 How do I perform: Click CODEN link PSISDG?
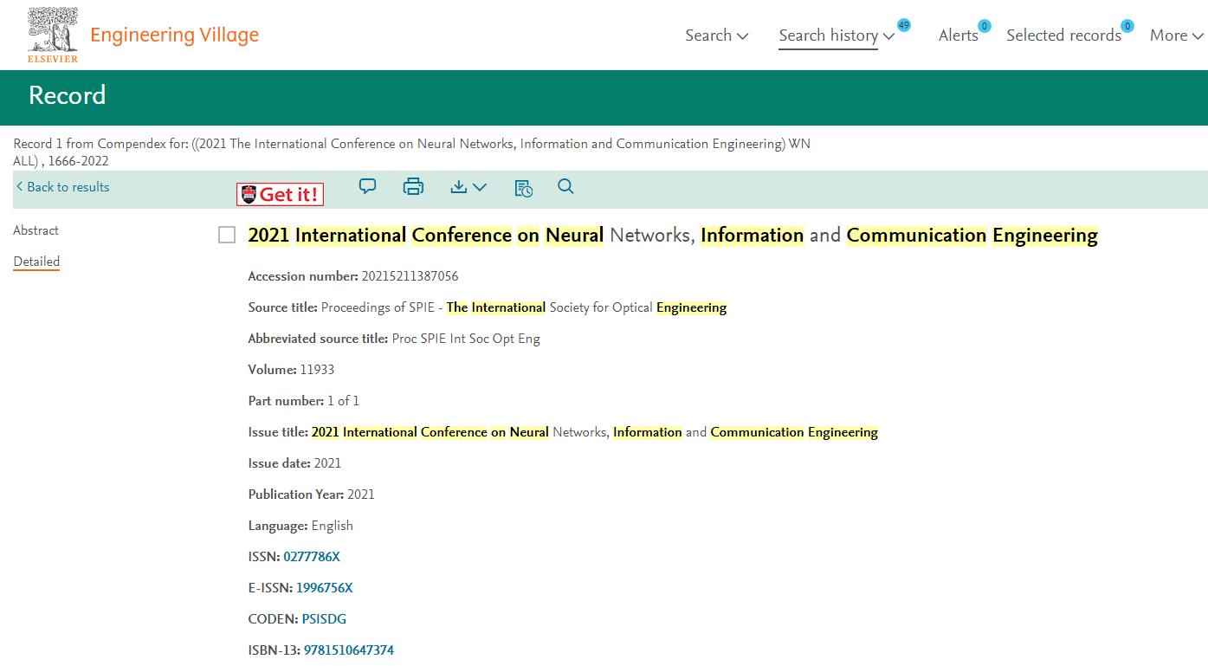coord(324,619)
